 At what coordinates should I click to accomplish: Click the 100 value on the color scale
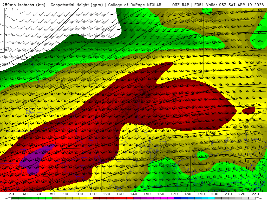(x=79, y=194)
